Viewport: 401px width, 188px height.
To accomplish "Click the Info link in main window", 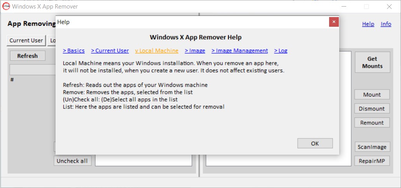I will [x=386, y=24].
